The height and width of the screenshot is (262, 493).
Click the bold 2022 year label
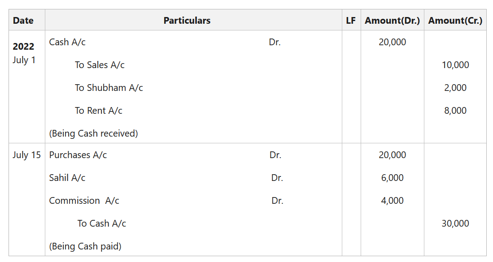[23, 47]
